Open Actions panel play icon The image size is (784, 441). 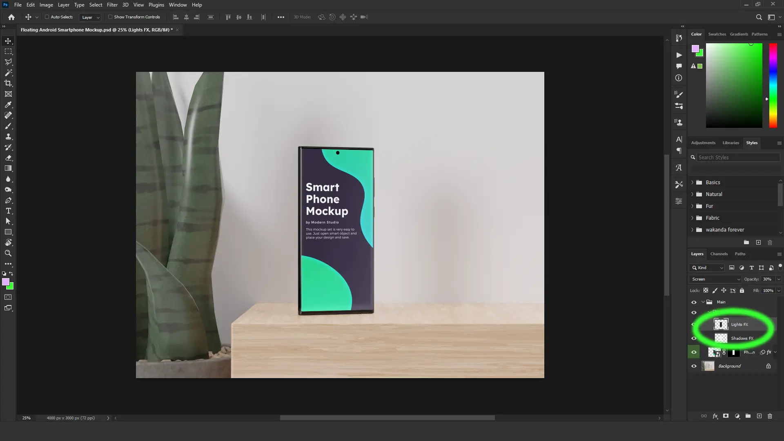point(679,55)
